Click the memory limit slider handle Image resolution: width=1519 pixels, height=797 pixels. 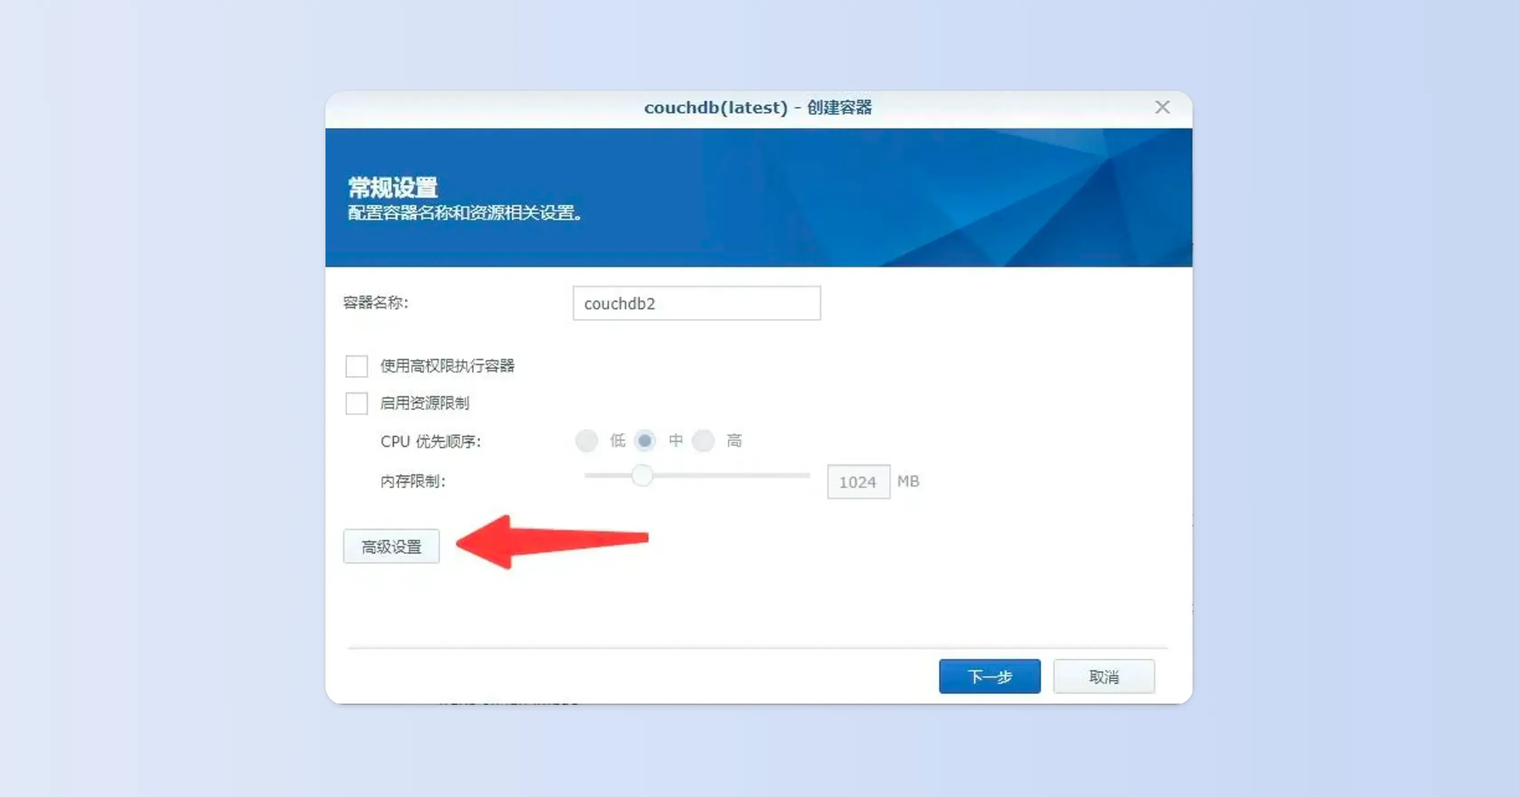click(642, 475)
